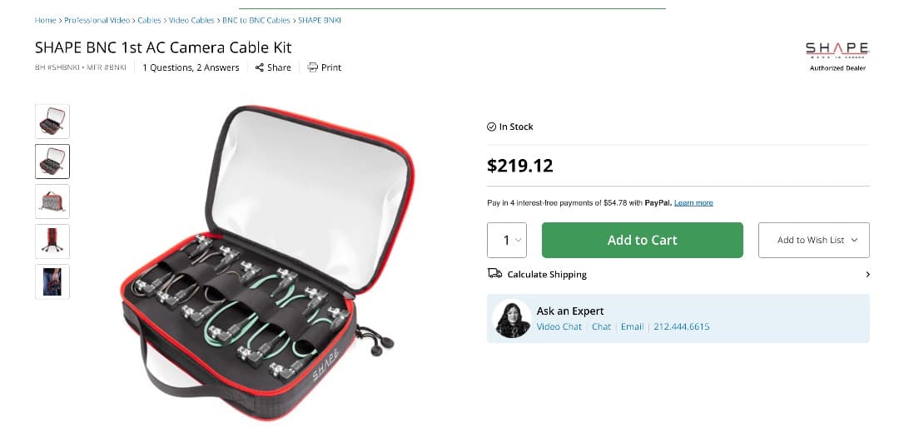
Task: Click the Ask an Expert avatar
Action: 512,319
